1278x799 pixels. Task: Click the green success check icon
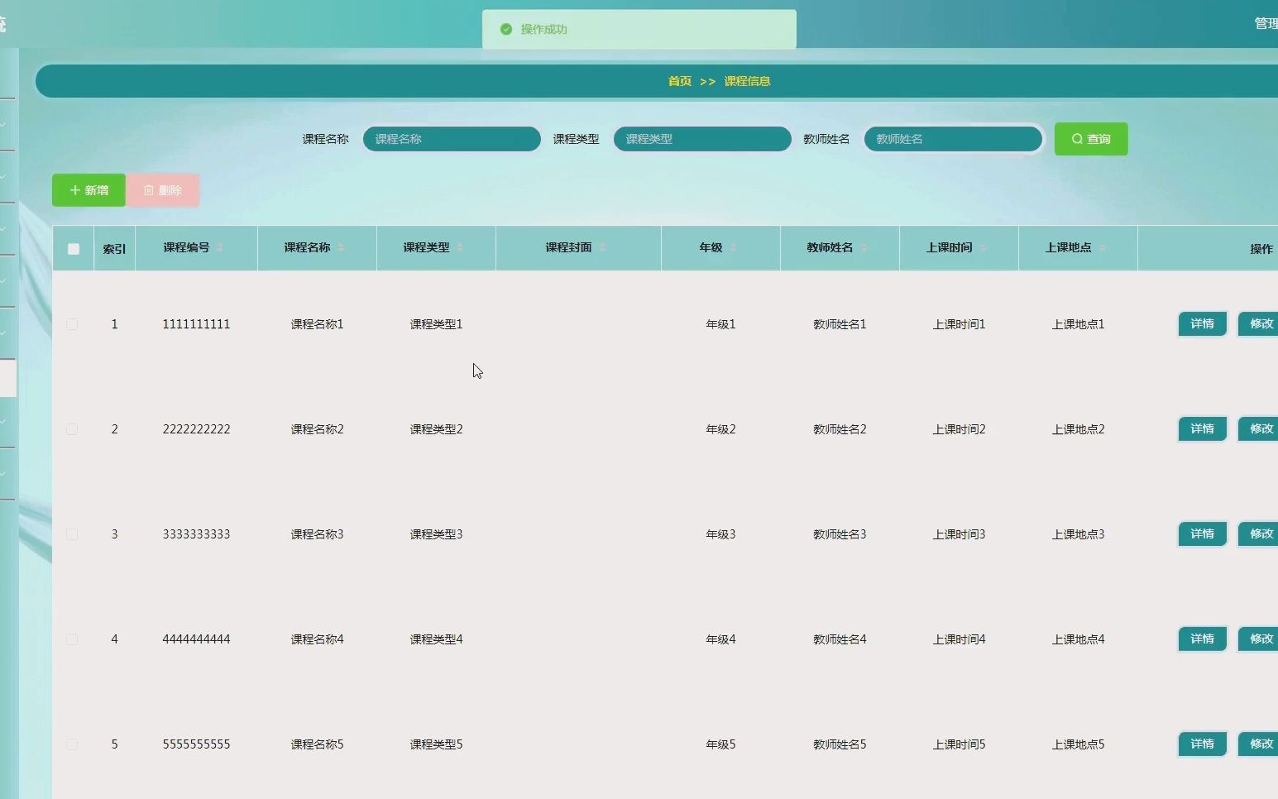[x=506, y=29]
